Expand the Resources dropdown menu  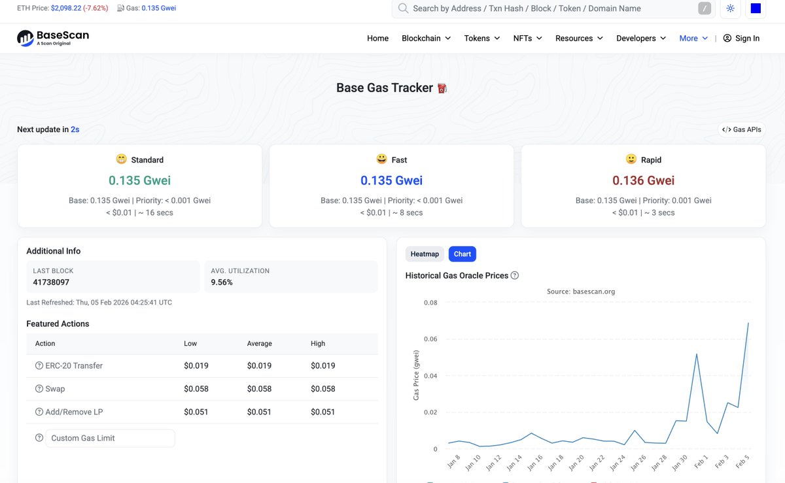point(579,39)
